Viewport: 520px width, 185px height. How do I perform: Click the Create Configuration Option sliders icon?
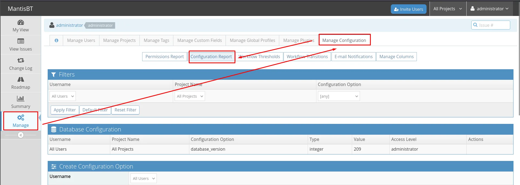(54, 167)
